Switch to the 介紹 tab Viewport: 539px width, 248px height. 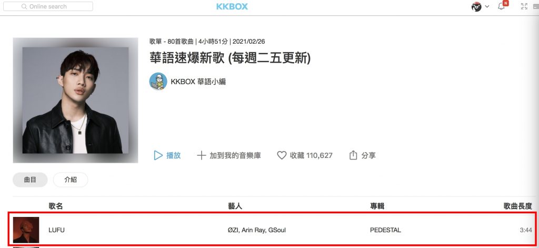tap(71, 180)
